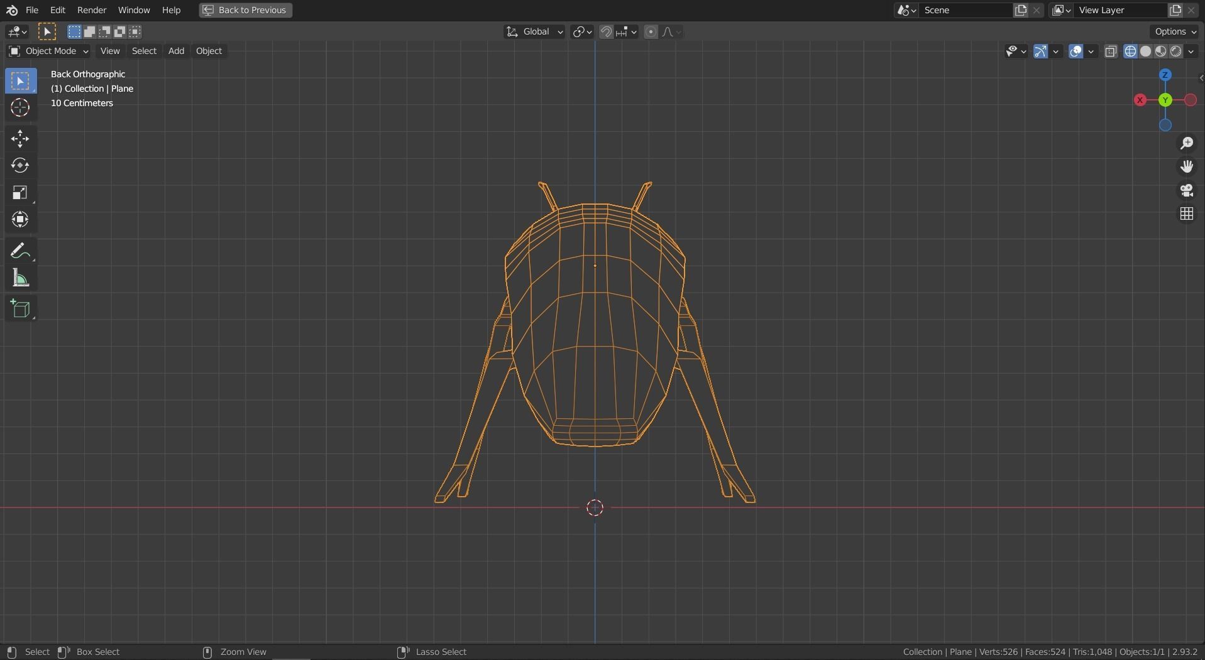This screenshot has height=660, width=1205.
Task: Select the Annotate tool
Action: [x=21, y=250]
